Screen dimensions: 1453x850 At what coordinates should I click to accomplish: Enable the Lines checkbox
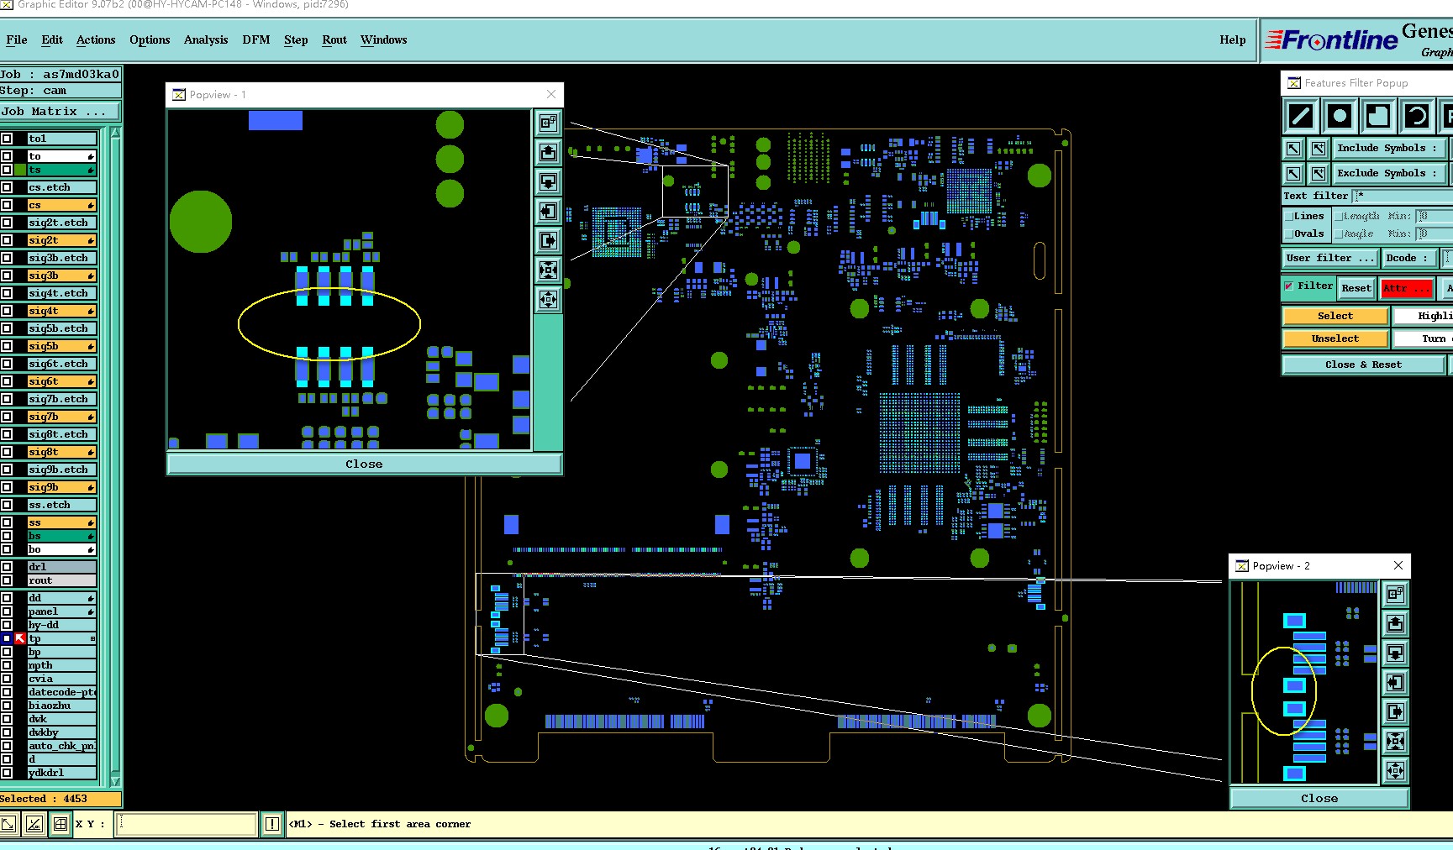coord(1288,217)
